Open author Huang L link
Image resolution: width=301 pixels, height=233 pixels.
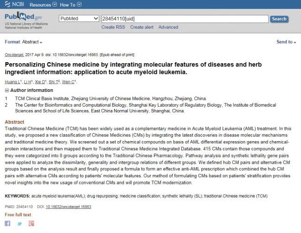(13, 82)
